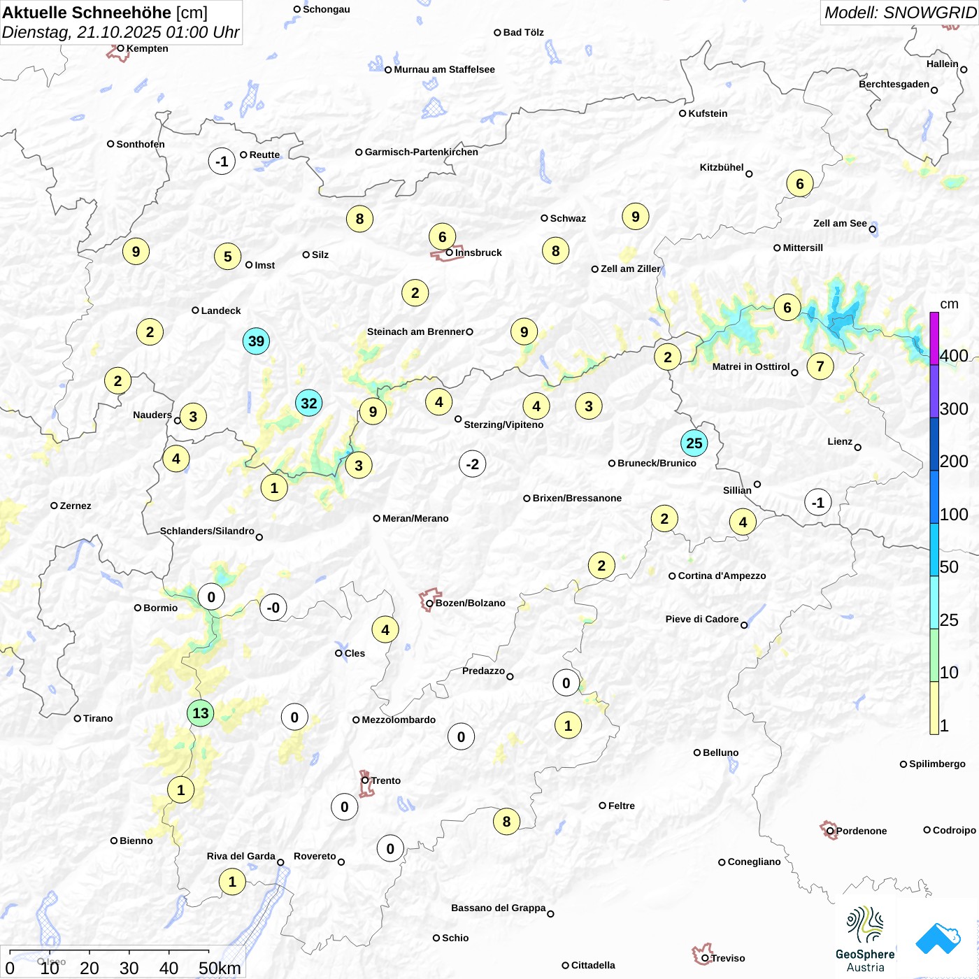Click the light green 10 cm legend swatch
Viewport: 979px width, 979px height.
934,655
